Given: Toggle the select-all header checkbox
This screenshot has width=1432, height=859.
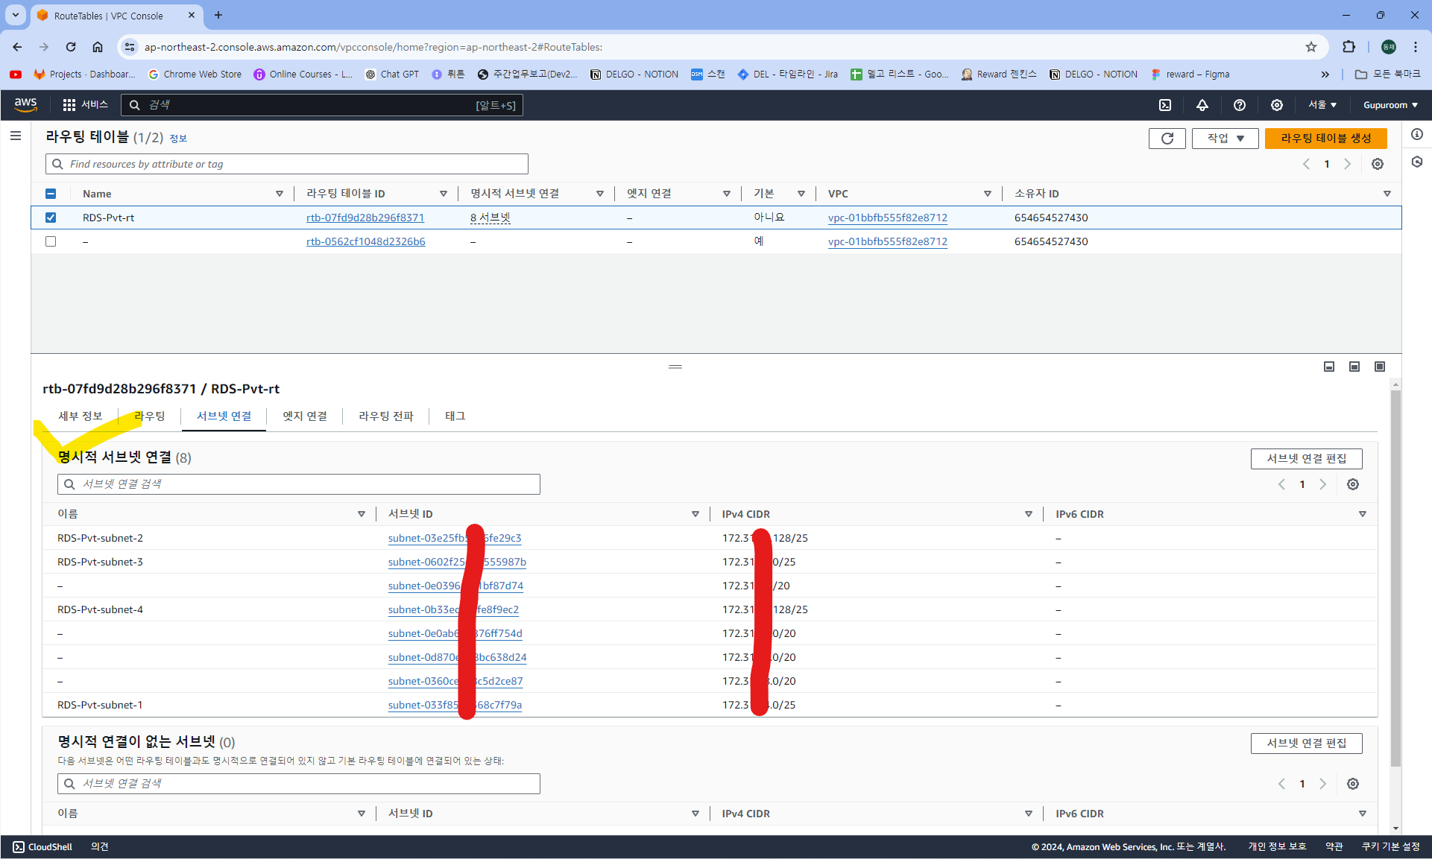Looking at the screenshot, I should [51, 194].
